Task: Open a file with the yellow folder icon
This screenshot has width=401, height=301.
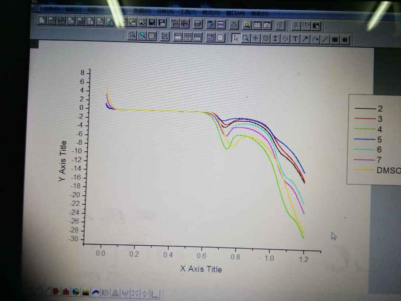Action: pos(133,23)
